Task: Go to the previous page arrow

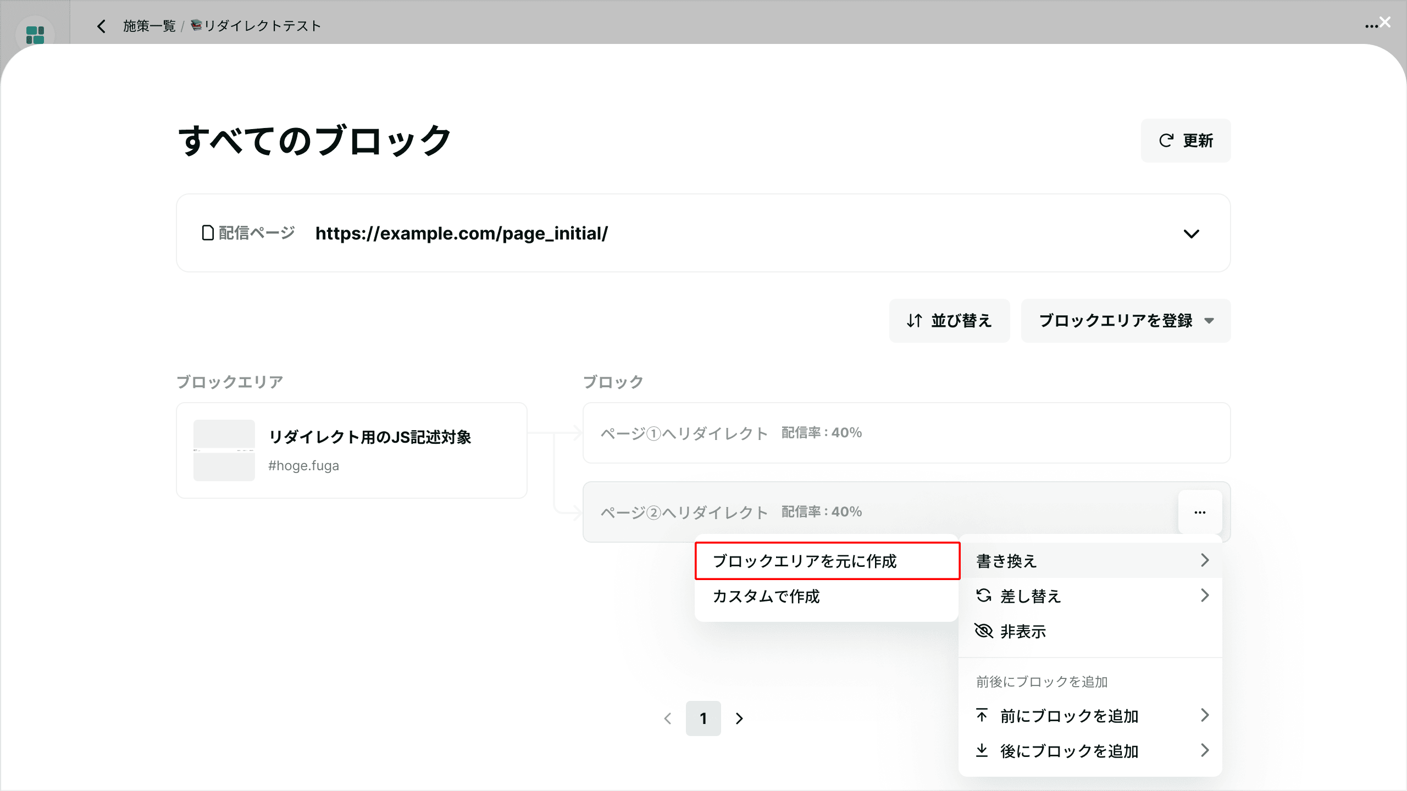Action: 668,718
